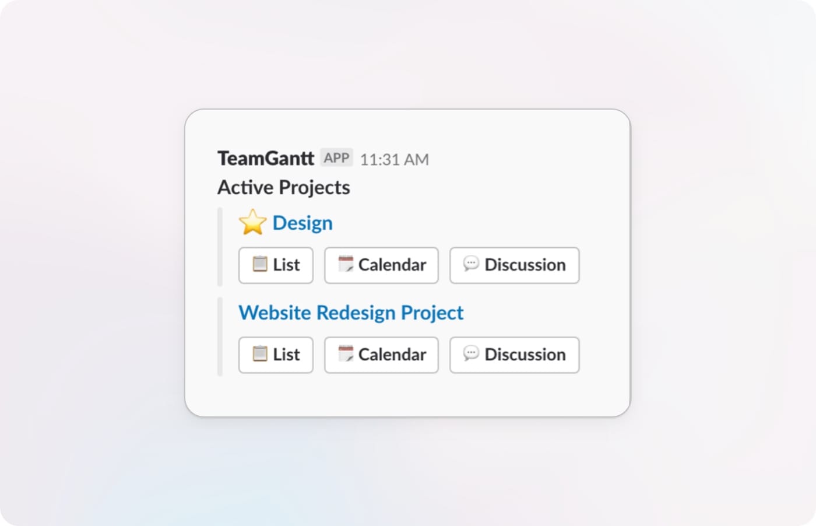This screenshot has height=526, width=816.
Task: Open the Website Redesign Project link
Action: (351, 313)
